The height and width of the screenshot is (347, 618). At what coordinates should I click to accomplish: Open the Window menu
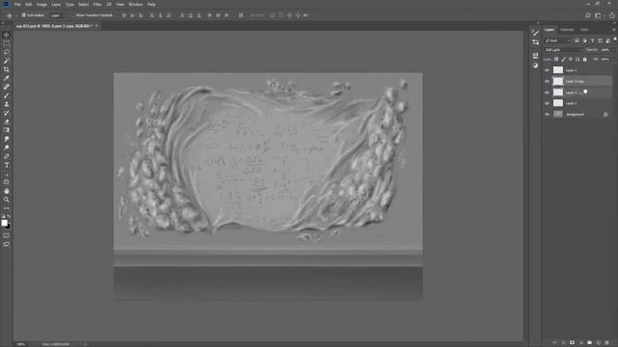(135, 4)
